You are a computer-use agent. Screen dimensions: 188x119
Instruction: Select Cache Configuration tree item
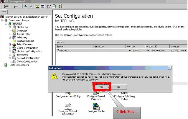tap(27, 48)
